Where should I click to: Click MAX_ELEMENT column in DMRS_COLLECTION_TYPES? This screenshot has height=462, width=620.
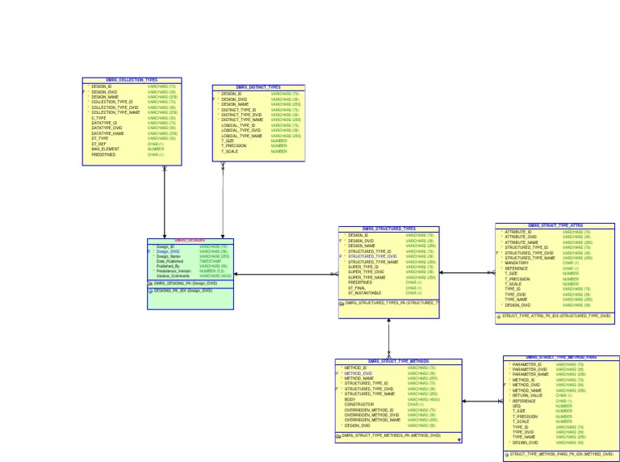(x=105, y=149)
